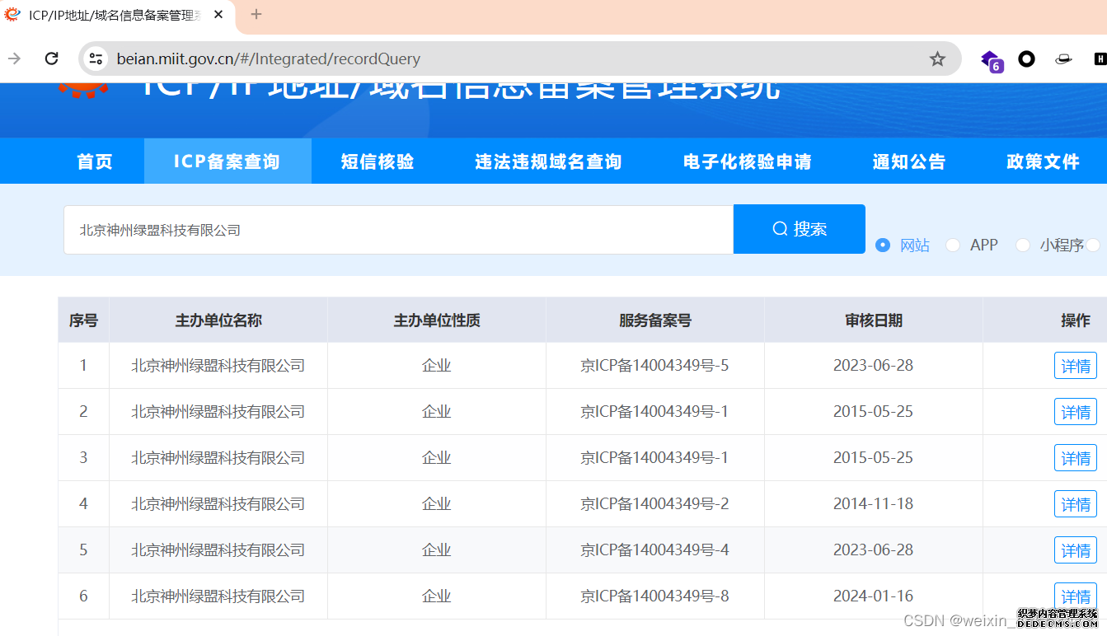
Task: Open site information icon in address bar
Action: click(96, 58)
